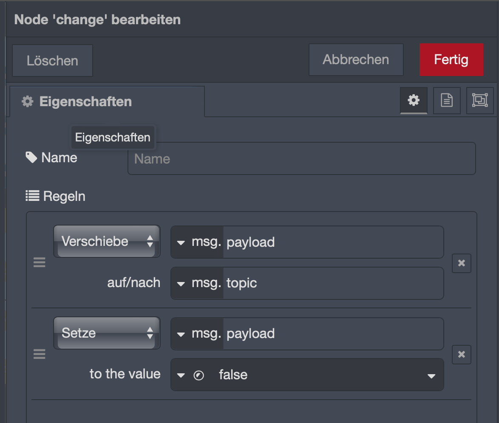Open the node description document icon
Viewport: 499px width, 423px height.
pos(446,101)
